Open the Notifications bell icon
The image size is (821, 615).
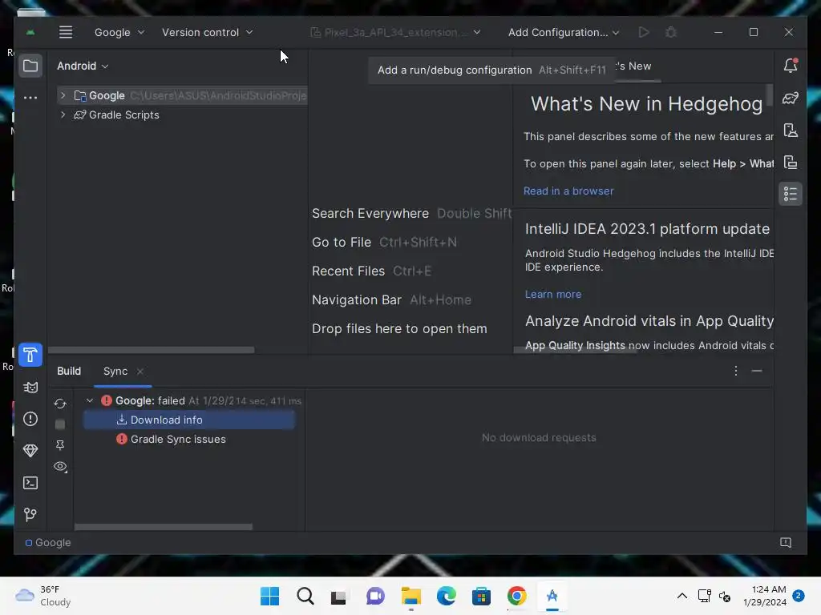790,66
